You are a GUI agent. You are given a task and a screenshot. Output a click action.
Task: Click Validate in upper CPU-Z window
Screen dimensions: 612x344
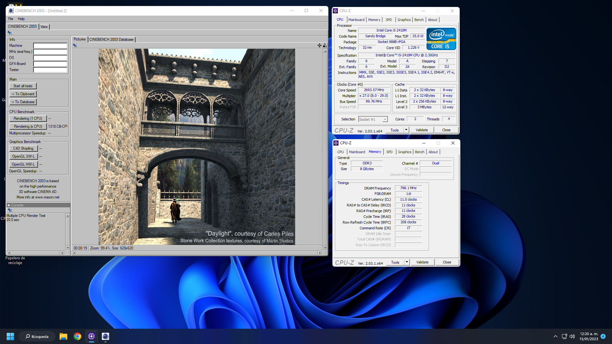[422, 130]
